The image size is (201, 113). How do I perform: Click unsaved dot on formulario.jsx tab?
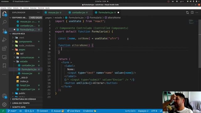pos(118,13)
